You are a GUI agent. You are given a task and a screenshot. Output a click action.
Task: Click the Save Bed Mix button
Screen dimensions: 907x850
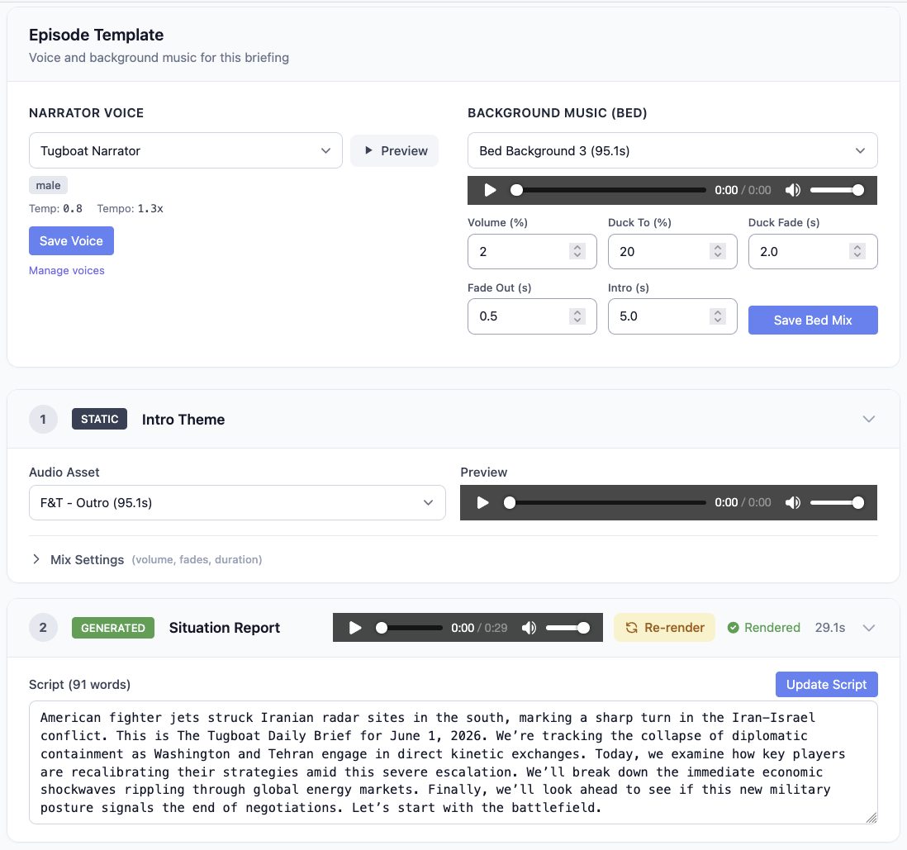813,320
